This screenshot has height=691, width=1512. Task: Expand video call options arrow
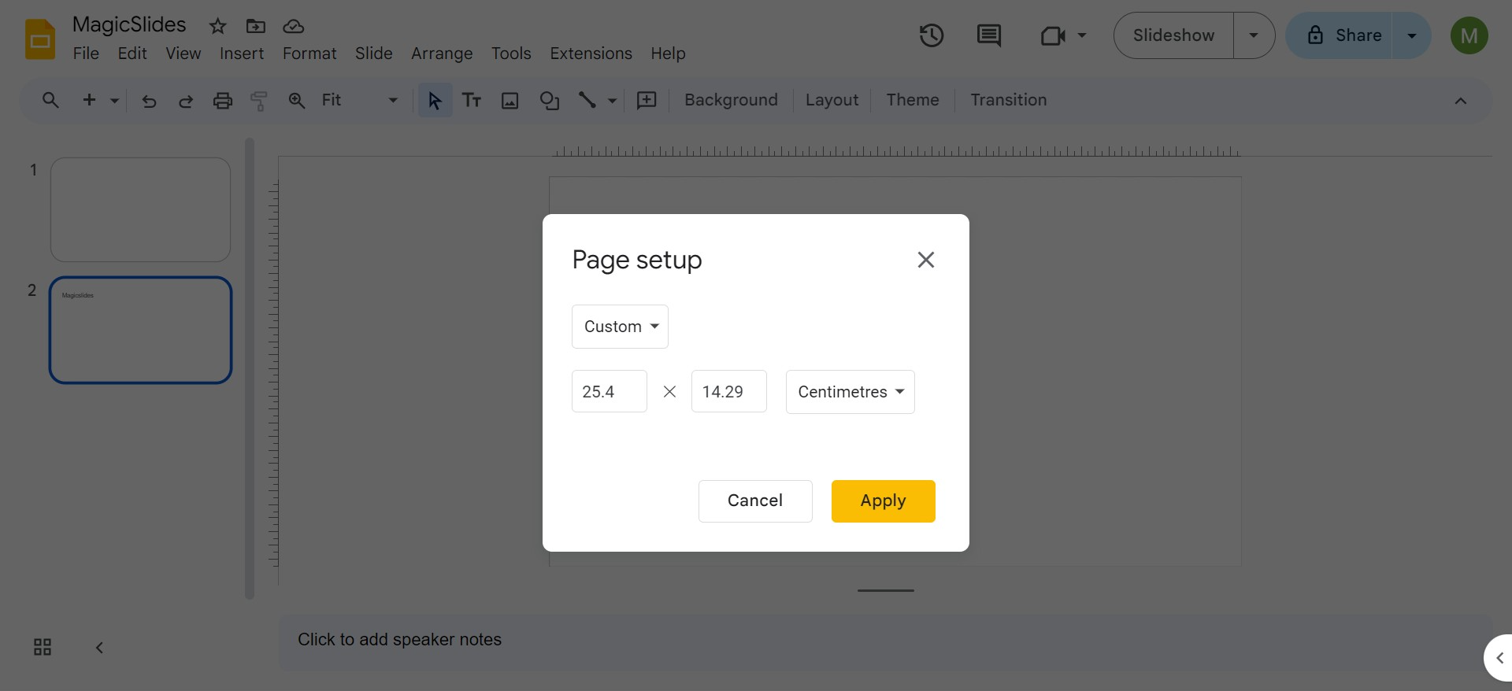(1082, 35)
